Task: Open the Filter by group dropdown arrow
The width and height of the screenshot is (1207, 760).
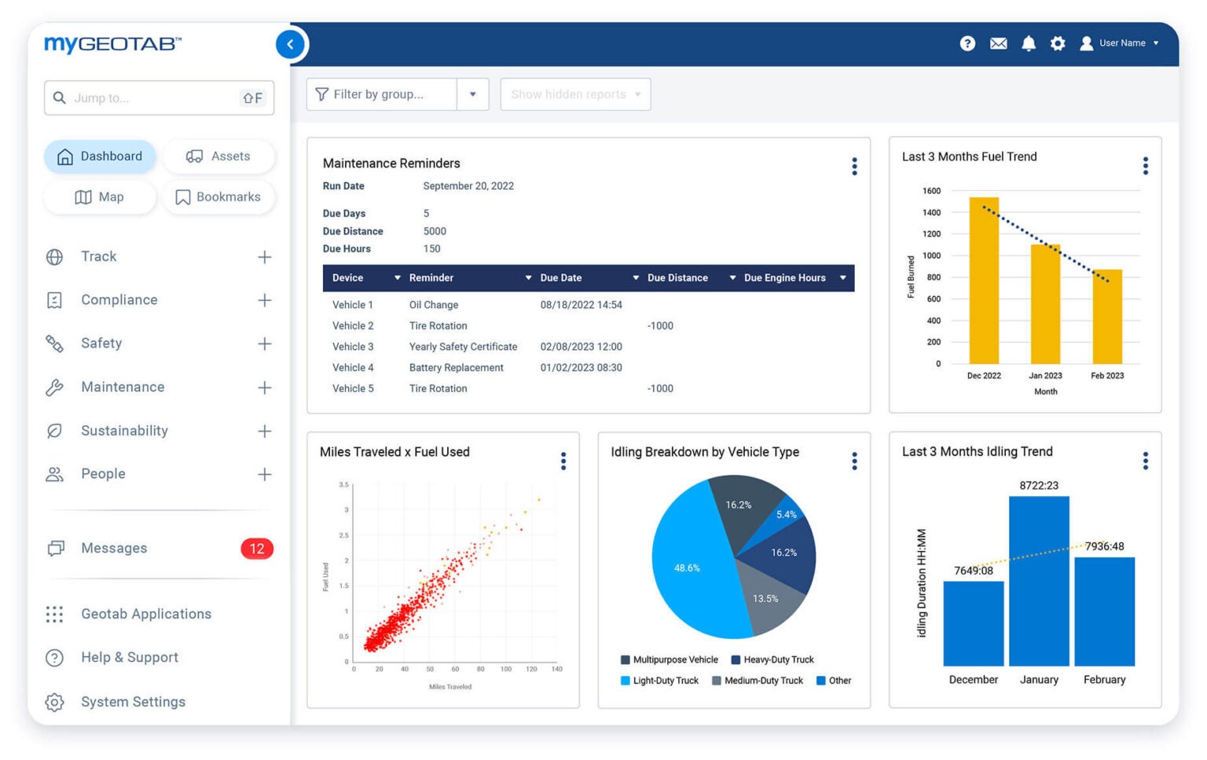Action: (473, 94)
